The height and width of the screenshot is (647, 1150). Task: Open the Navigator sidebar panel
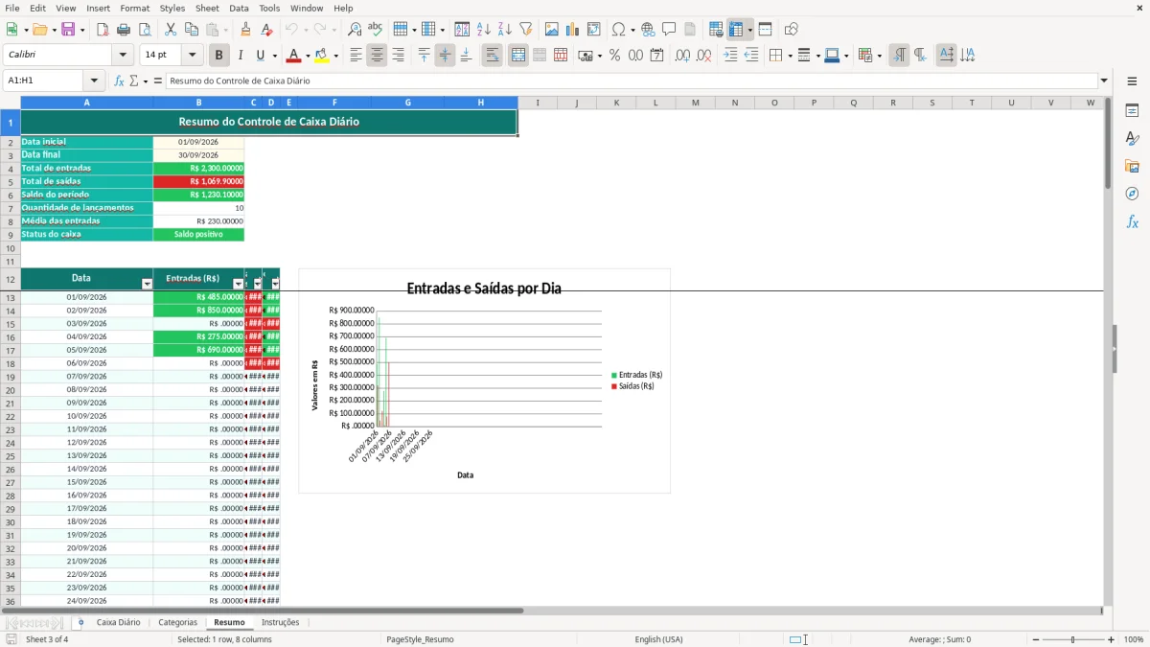click(1132, 194)
